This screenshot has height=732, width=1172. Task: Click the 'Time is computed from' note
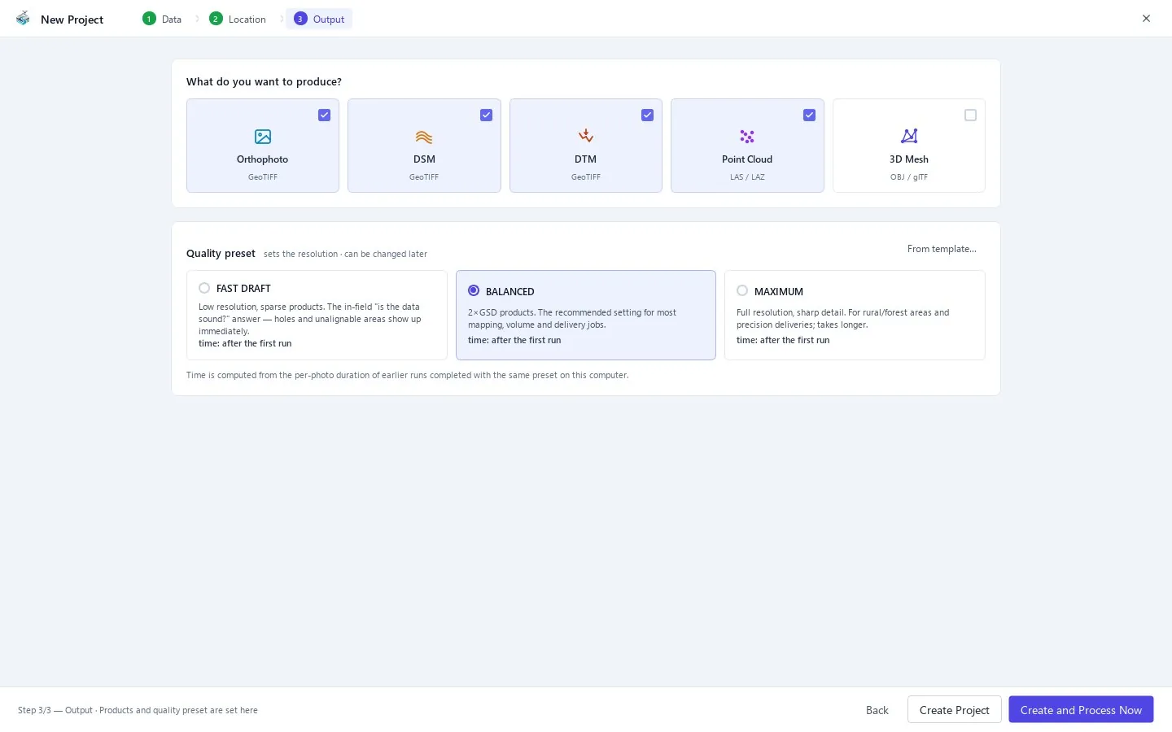[407, 375]
